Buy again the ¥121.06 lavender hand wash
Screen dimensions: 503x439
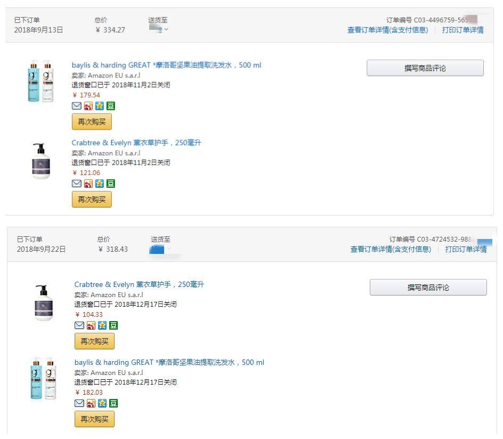coord(92,199)
